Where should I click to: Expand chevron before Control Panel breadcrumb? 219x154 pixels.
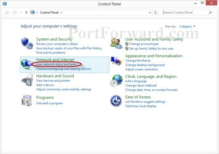click(x=37, y=12)
